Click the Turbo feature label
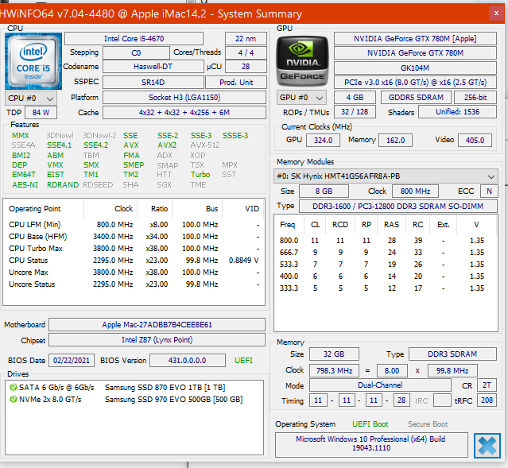Screen dimensions: 508x468 click(x=200, y=175)
